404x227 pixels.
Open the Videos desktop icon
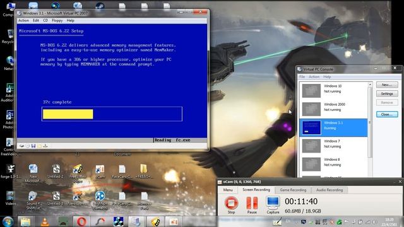(10, 198)
